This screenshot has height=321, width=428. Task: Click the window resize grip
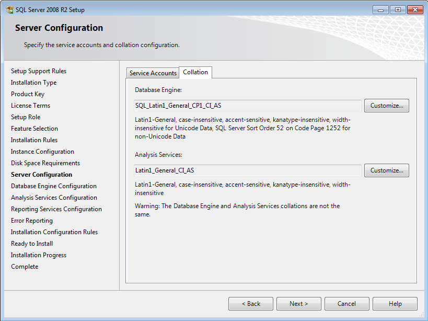[x=421, y=314]
